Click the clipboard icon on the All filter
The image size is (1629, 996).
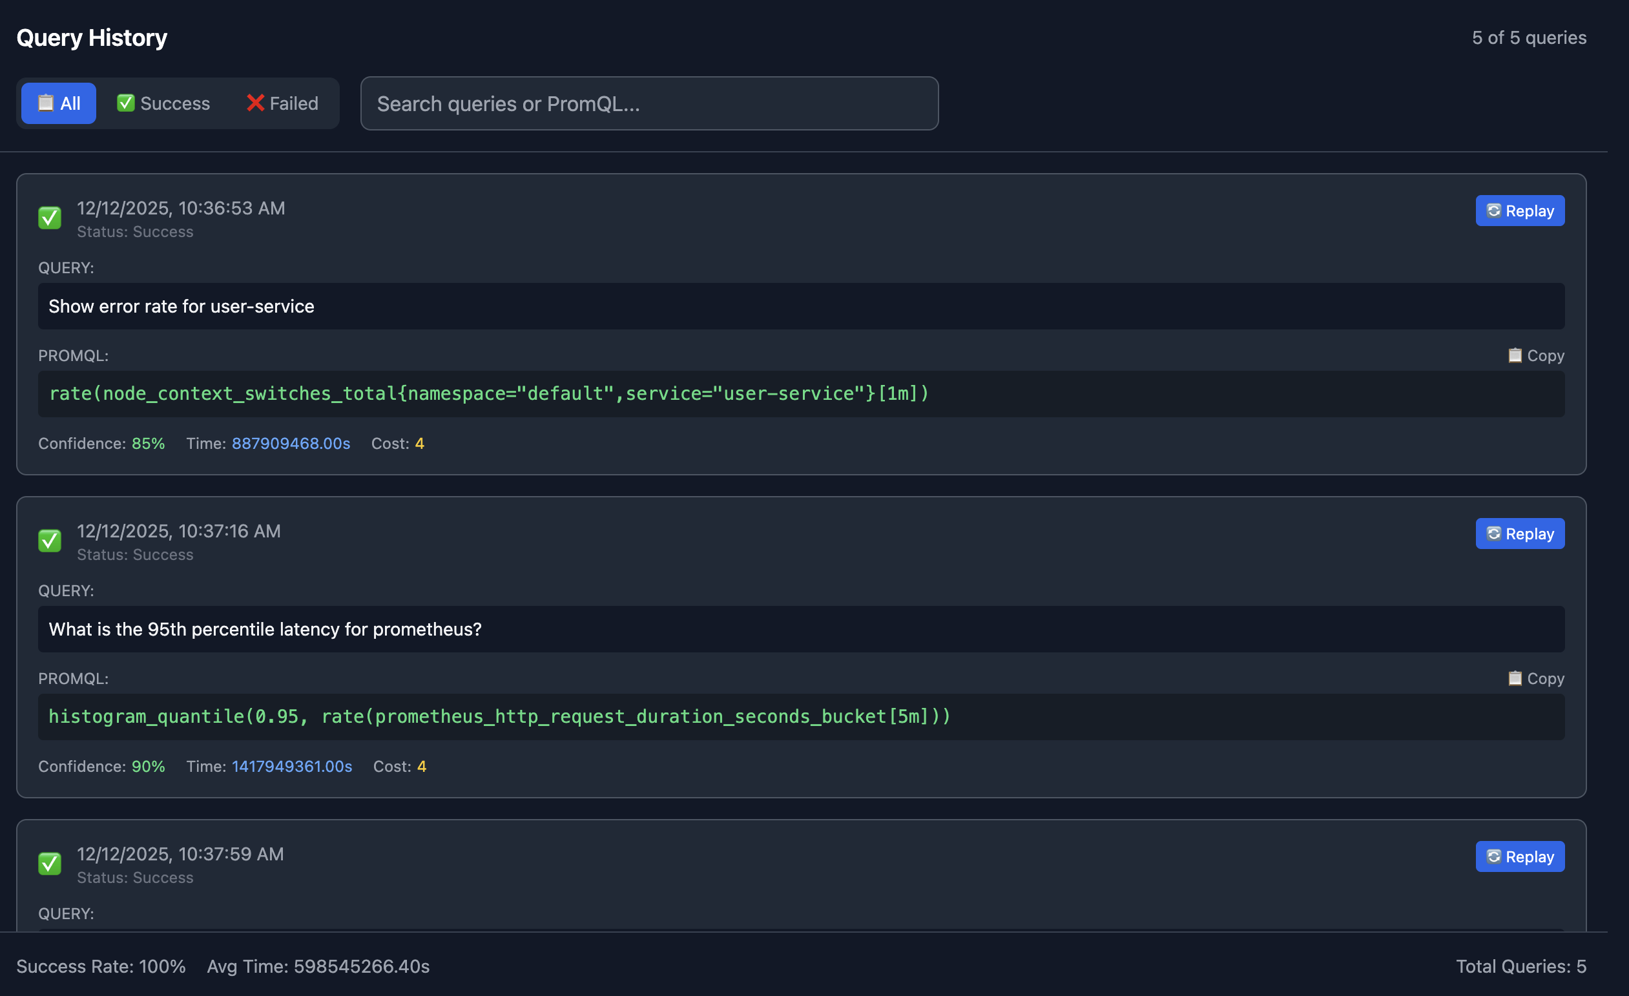(x=45, y=103)
